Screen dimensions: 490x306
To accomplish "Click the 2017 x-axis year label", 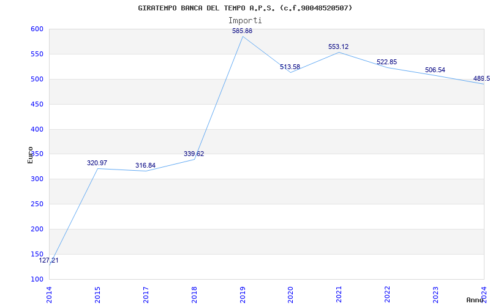I will 146,294.
